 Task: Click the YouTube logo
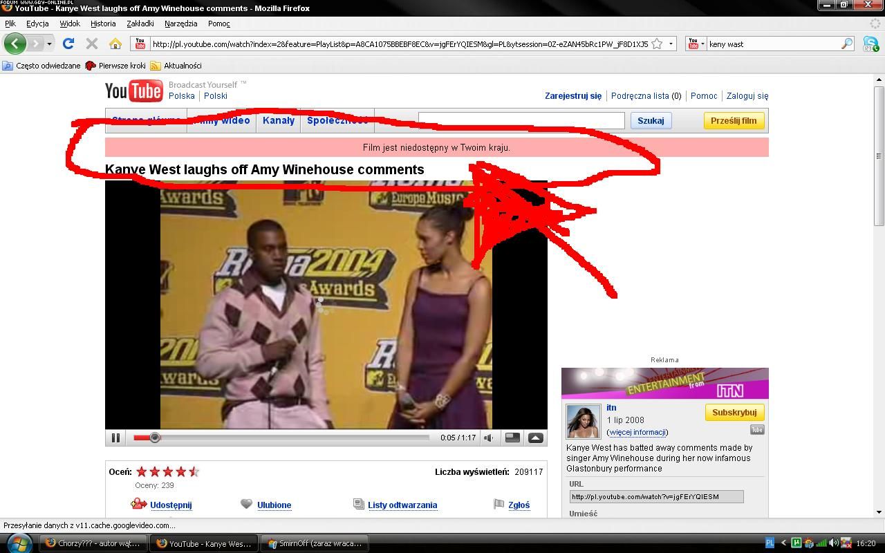click(134, 91)
